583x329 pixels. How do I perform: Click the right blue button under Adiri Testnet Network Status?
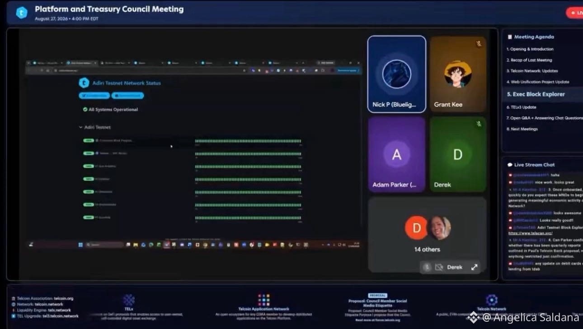tap(127, 96)
